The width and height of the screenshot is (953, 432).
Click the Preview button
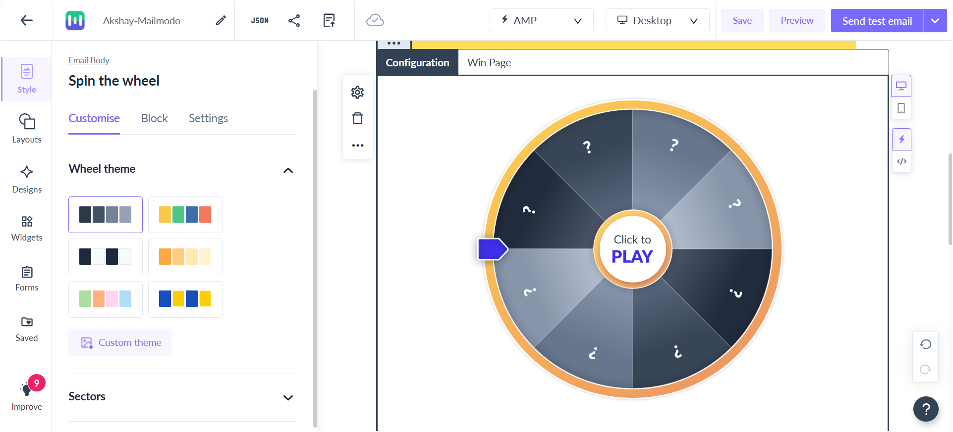coord(797,20)
